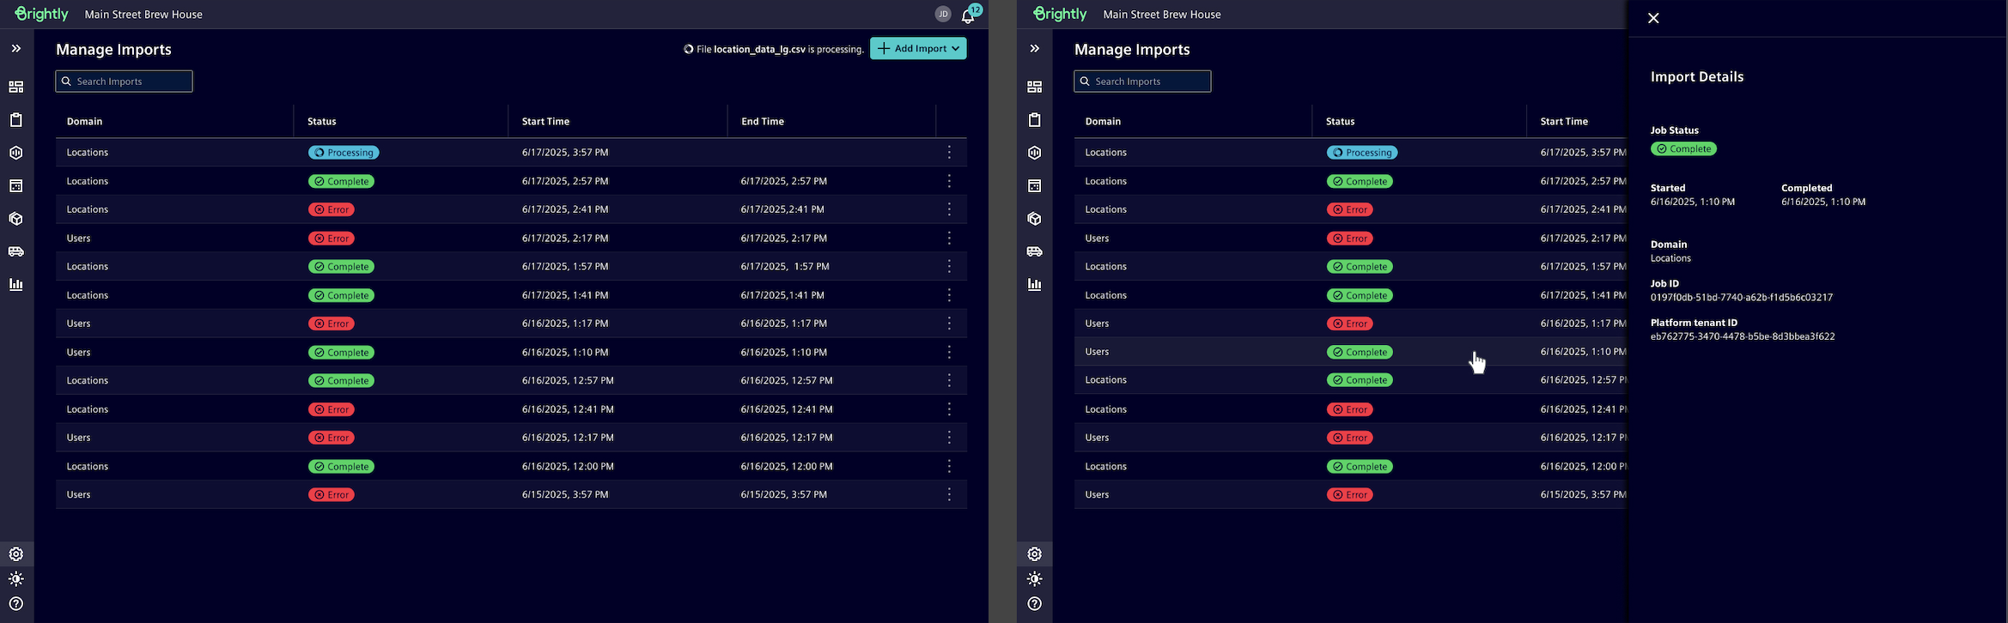Click Processing status badge in Import Details window
This screenshot has height=623, width=2008.
(1362, 153)
